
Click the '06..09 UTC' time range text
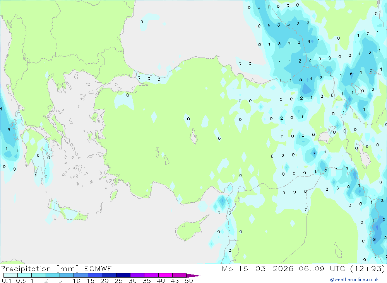tap(322, 268)
